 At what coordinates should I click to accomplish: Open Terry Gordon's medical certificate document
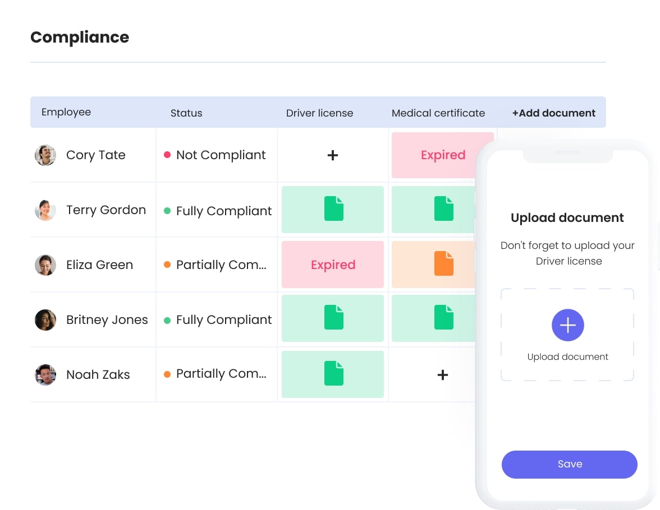[443, 208]
